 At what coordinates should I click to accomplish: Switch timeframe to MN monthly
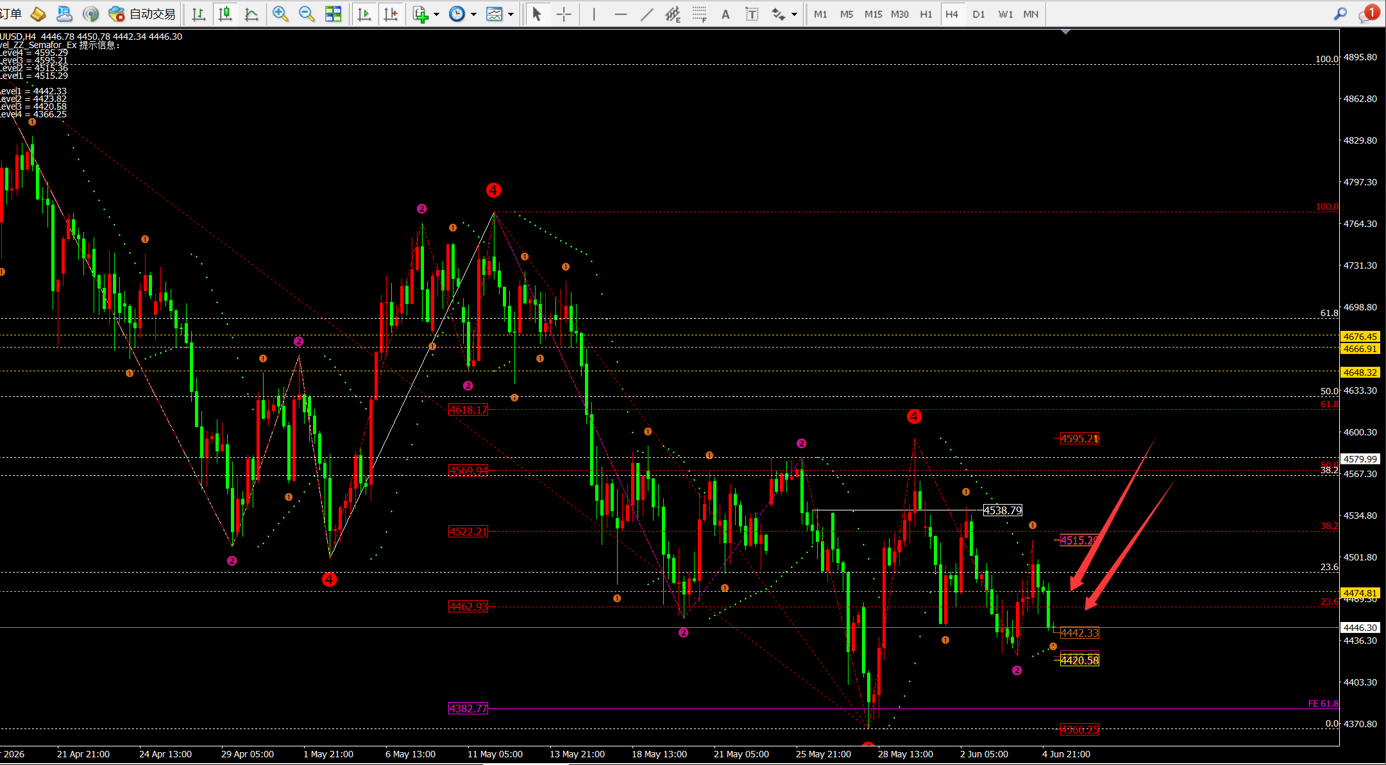[x=1031, y=14]
